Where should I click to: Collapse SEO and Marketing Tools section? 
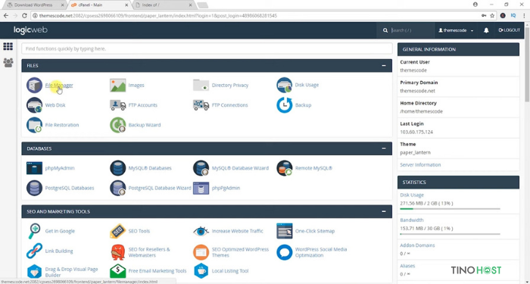384,211
